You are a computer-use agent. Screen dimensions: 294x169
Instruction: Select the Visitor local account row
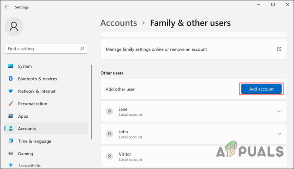(194, 156)
